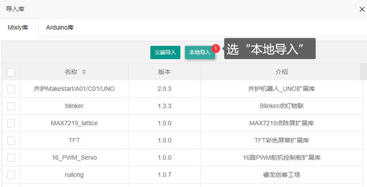Select the ruilong name cell

coord(74,175)
